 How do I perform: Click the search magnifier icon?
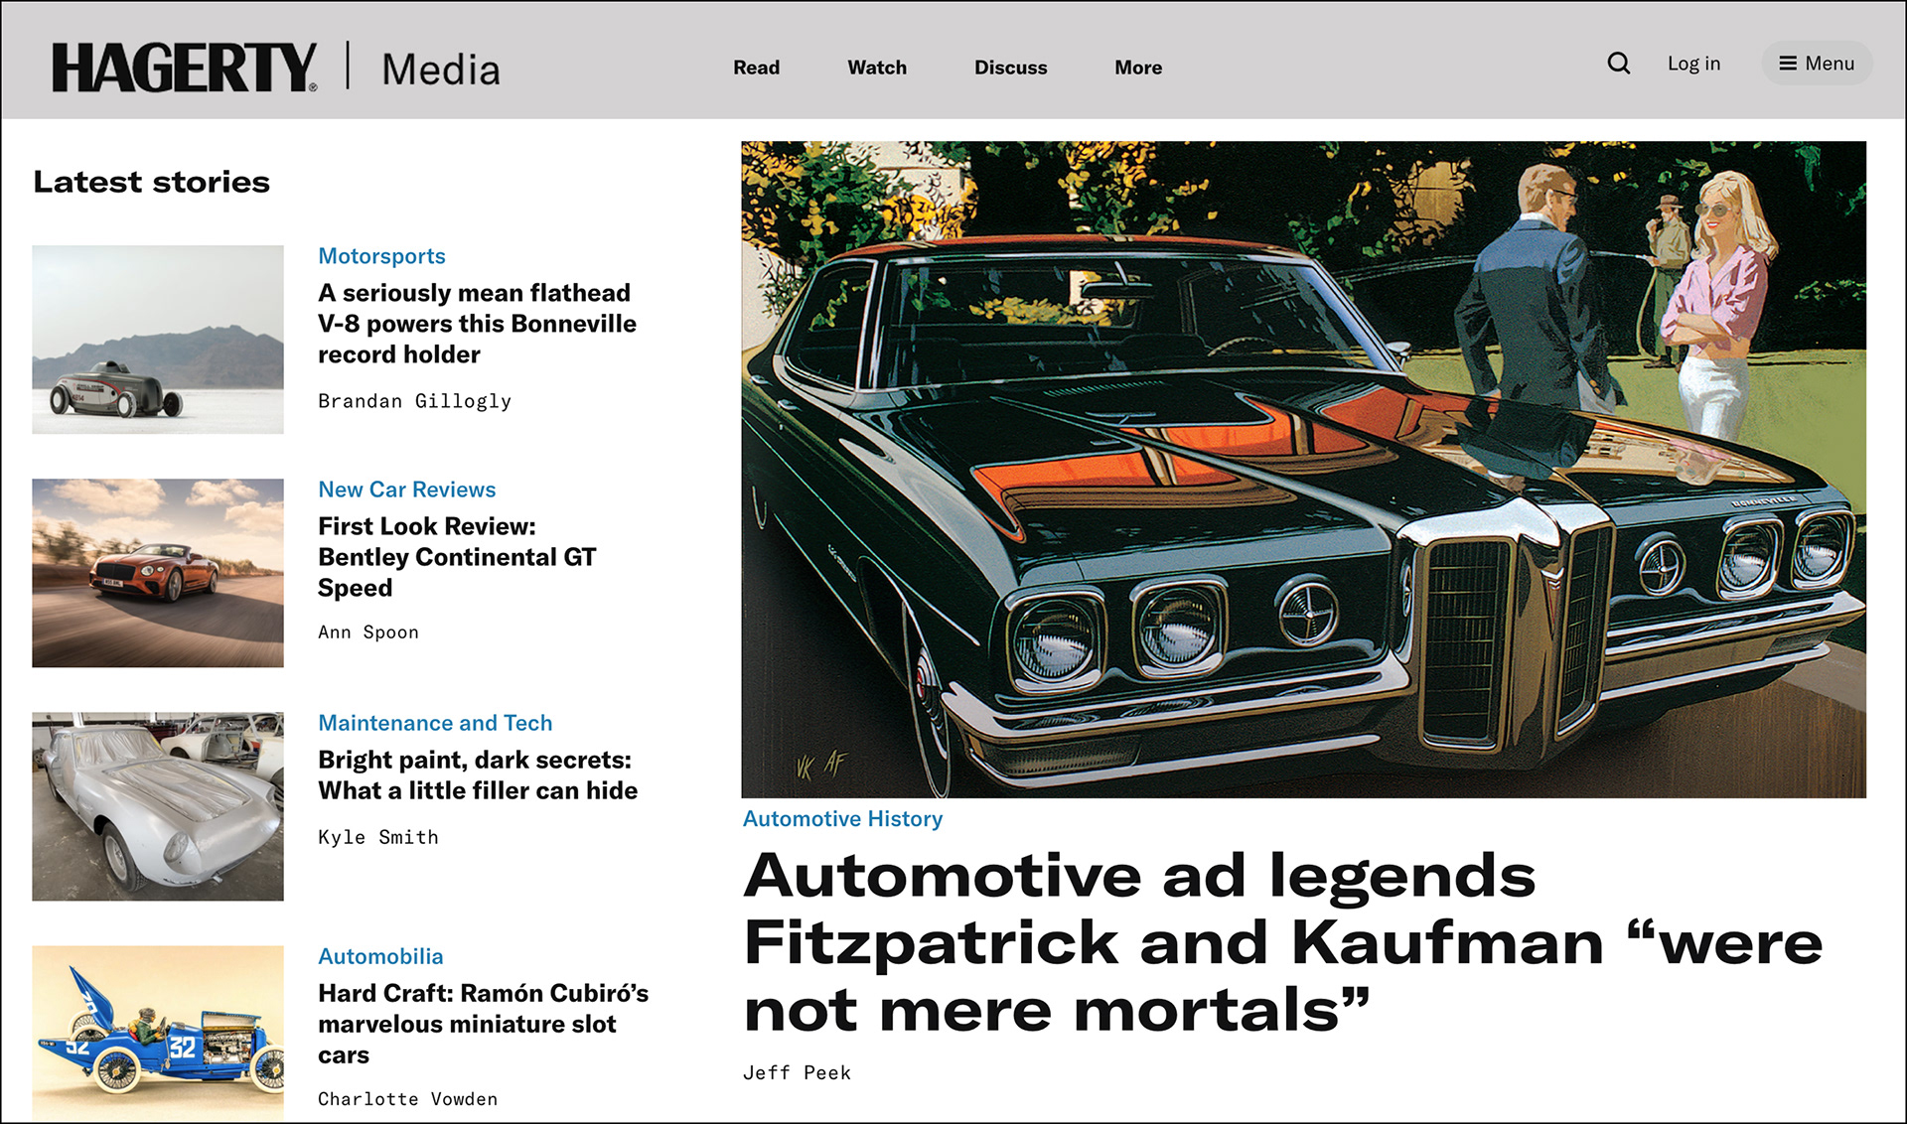(1619, 64)
